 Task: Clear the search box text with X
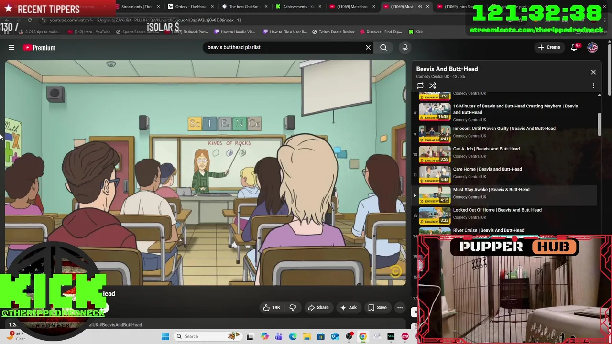pos(368,47)
